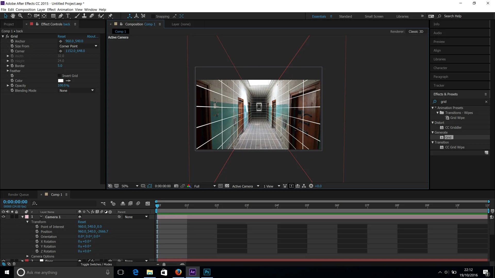Select the Horizontal Type tool
The image size is (495, 278).
(68, 16)
